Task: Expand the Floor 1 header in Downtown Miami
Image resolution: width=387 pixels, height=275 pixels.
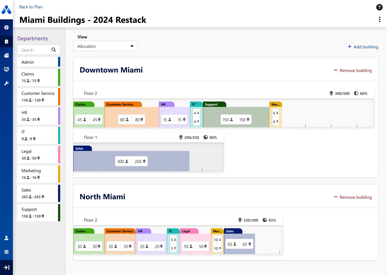Action: pyautogui.click(x=91, y=137)
